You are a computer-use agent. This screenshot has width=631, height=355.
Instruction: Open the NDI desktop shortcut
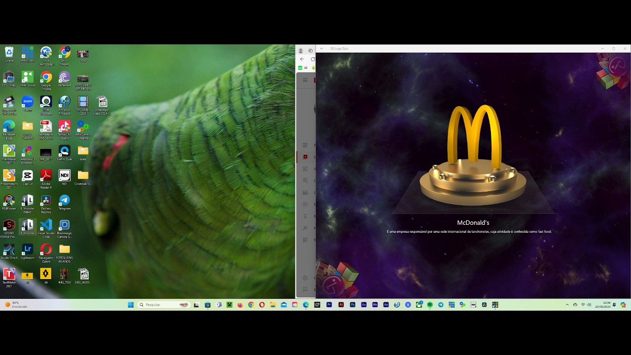(65, 178)
